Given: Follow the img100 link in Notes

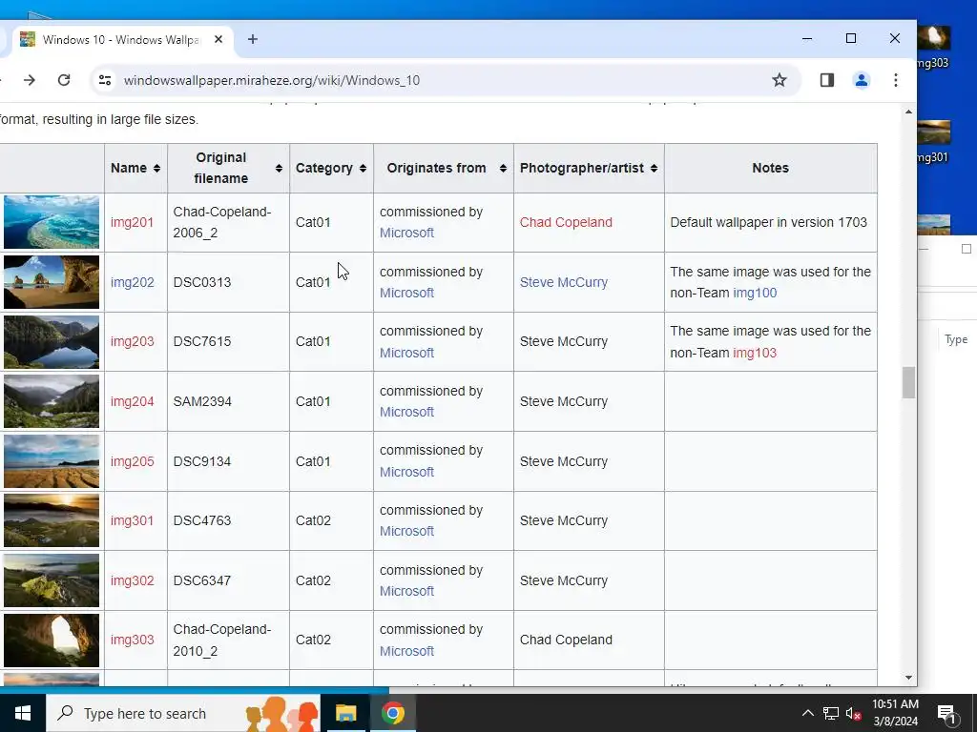Looking at the screenshot, I should (x=755, y=293).
